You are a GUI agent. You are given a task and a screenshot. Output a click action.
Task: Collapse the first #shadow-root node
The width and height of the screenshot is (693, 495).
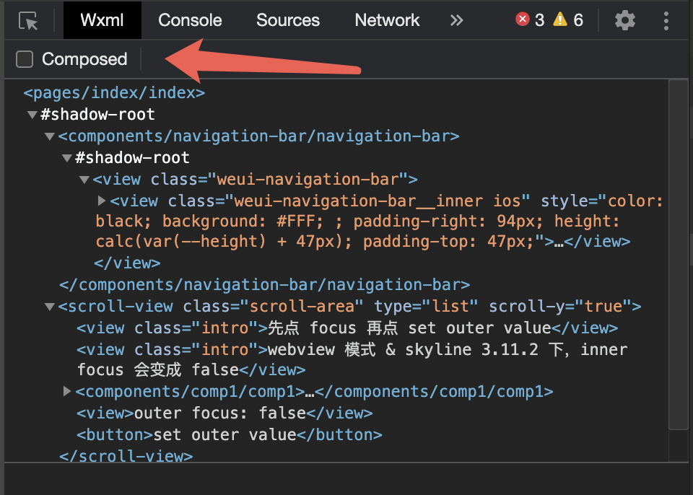tap(32, 115)
